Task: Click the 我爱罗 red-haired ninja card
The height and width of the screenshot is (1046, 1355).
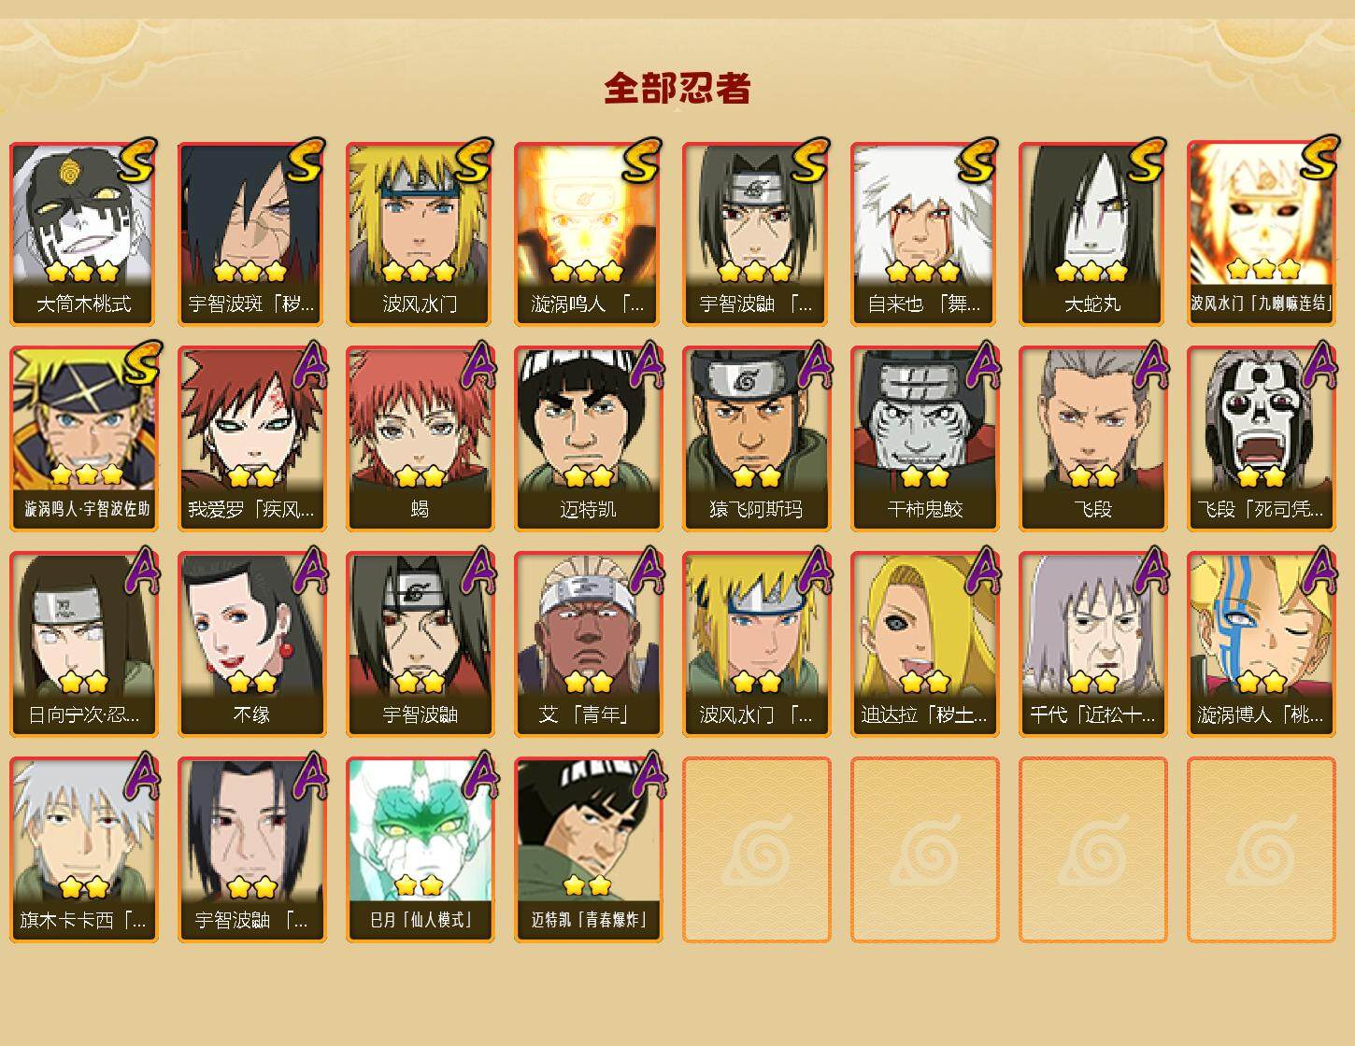Action: 251,439
